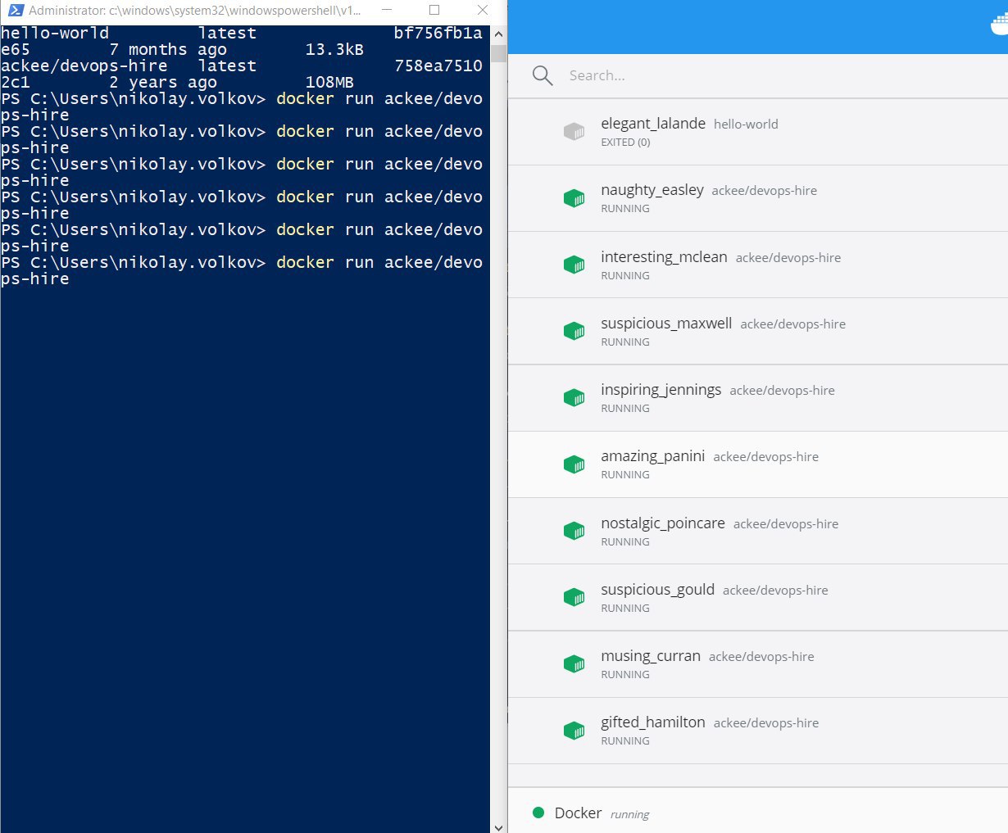The width and height of the screenshot is (1008, 833).
Task: Click amazing_panini's green container icon
Action: (574, 464)
